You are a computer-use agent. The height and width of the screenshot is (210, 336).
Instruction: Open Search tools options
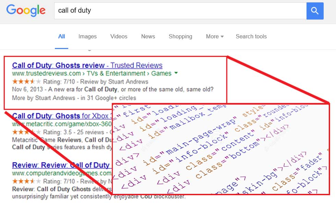coord(251,36)
